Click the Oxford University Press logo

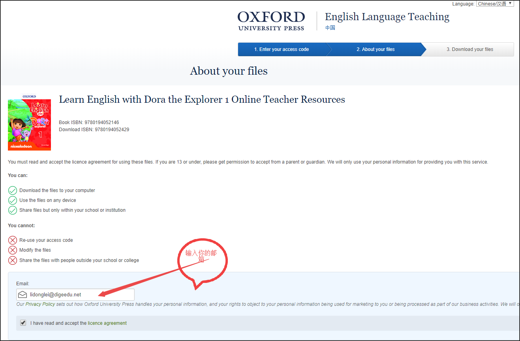pos(271,21)
